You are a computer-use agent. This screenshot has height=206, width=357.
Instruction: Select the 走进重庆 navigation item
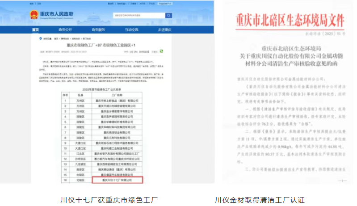(164, 29)
